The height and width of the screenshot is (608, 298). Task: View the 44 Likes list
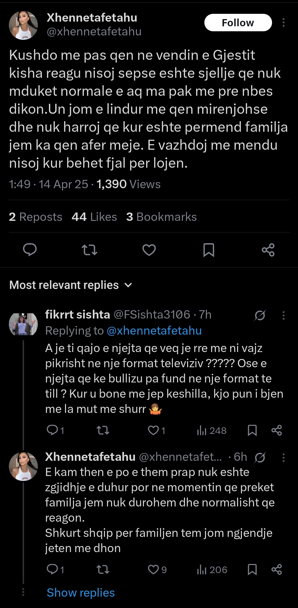point(94,217)
